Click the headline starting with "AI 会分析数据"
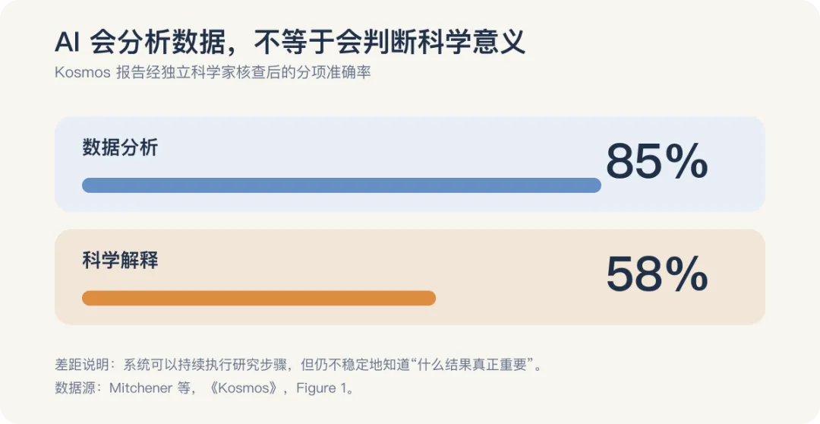This screenshot has height=424, width=820. (x=290, y=43)
